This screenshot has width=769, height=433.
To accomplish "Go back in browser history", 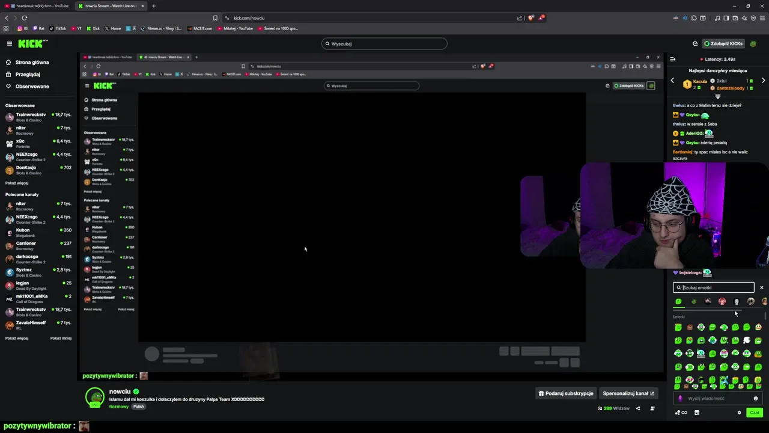I will pos(7,18).
